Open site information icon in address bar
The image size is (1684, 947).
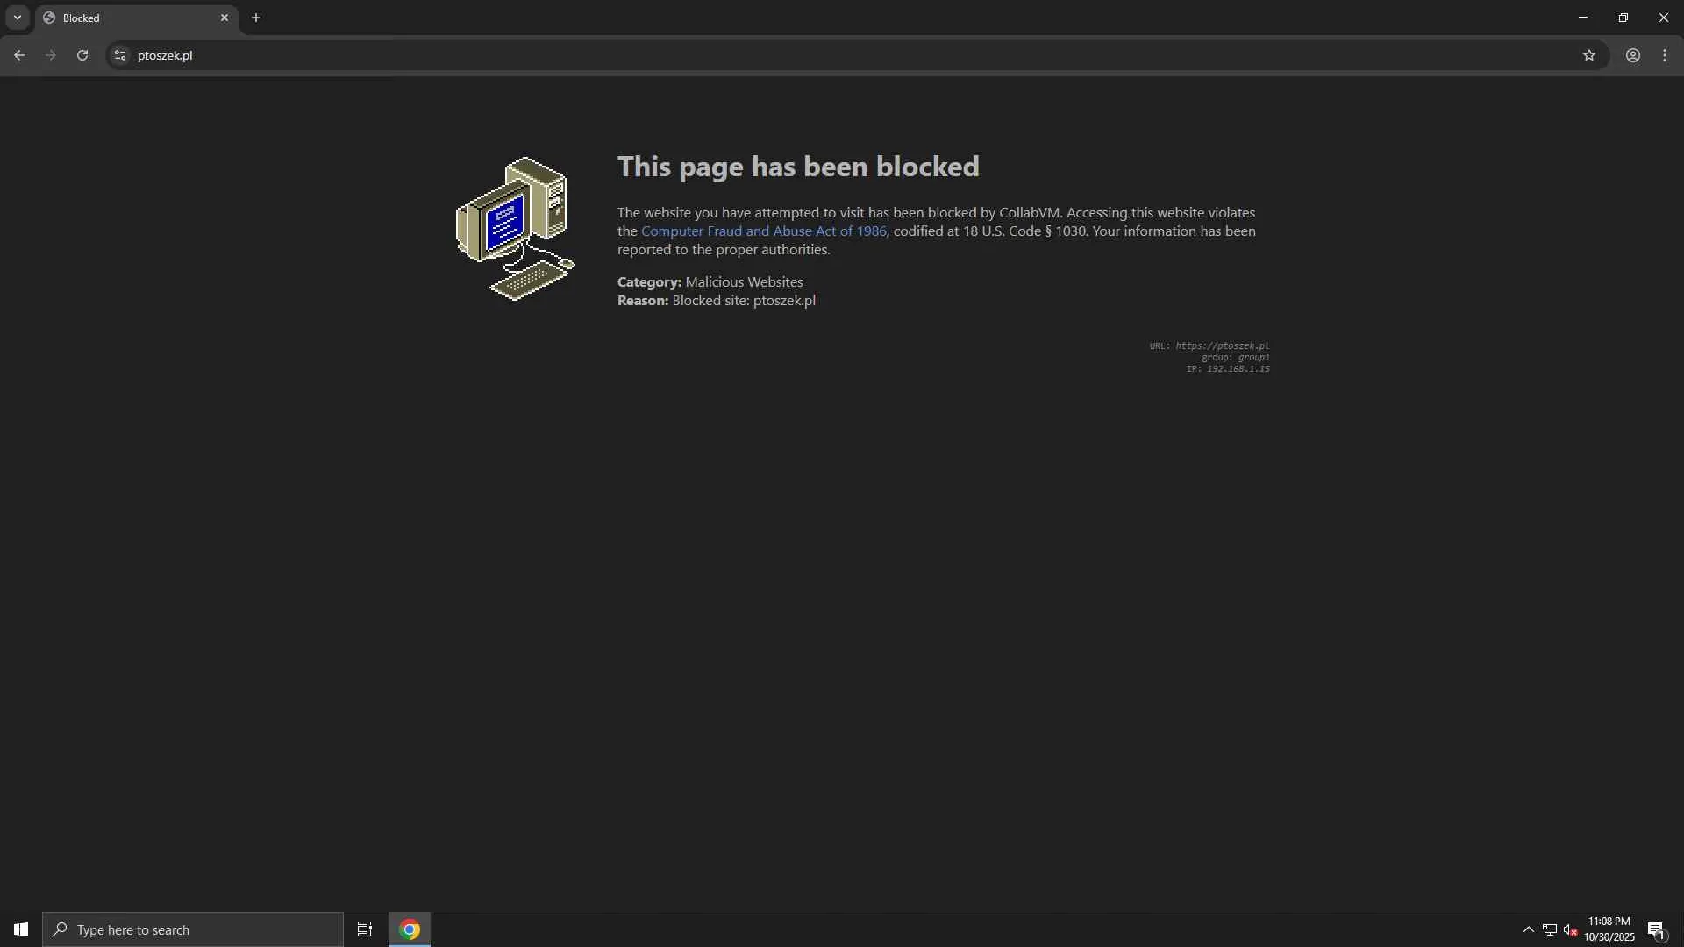tap(120, 55)
